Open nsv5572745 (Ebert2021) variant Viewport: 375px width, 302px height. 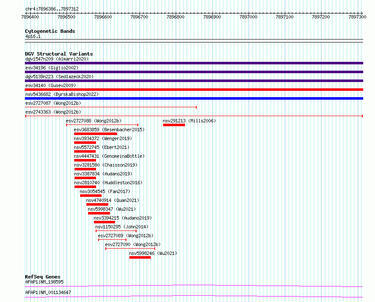(x=102, y=147)
